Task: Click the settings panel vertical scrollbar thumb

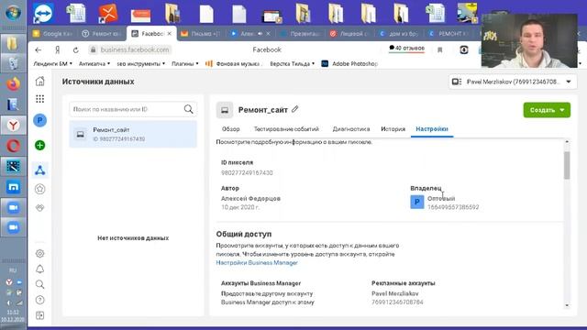Action: (x=567, y=165)
